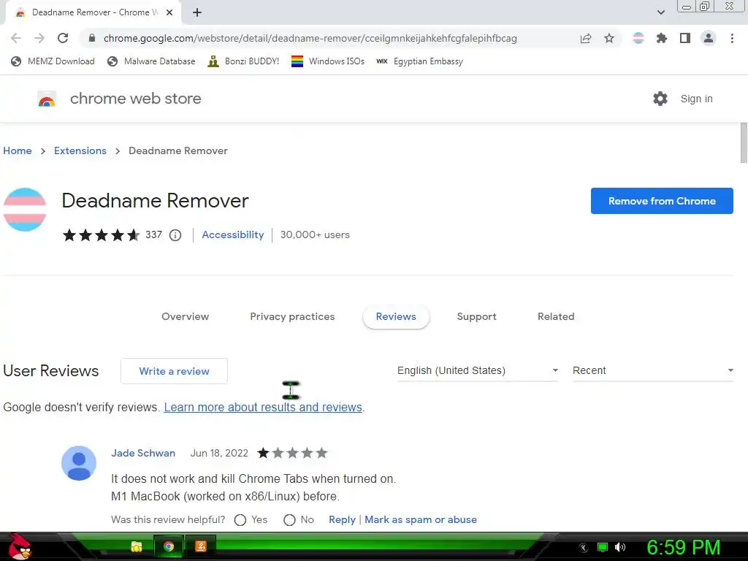Switch to the Support tab
Viewport: 748px width, 561px height.
pos(476,317)
